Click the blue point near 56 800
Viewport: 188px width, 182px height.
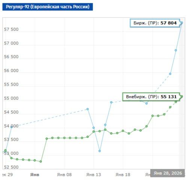176,50
